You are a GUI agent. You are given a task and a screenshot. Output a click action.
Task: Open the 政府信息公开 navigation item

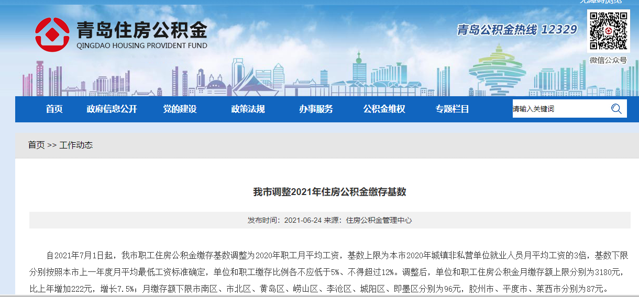coord(112,109)
